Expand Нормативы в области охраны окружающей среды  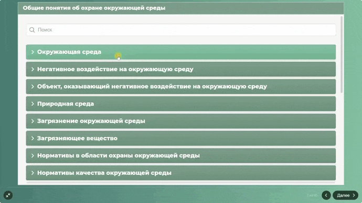click(x=181, y=155)
